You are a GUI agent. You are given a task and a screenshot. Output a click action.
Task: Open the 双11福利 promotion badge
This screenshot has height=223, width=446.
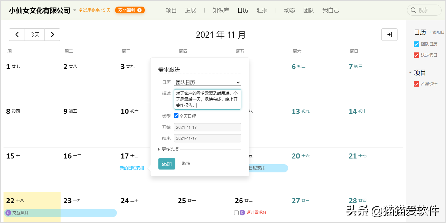[130, 10]
